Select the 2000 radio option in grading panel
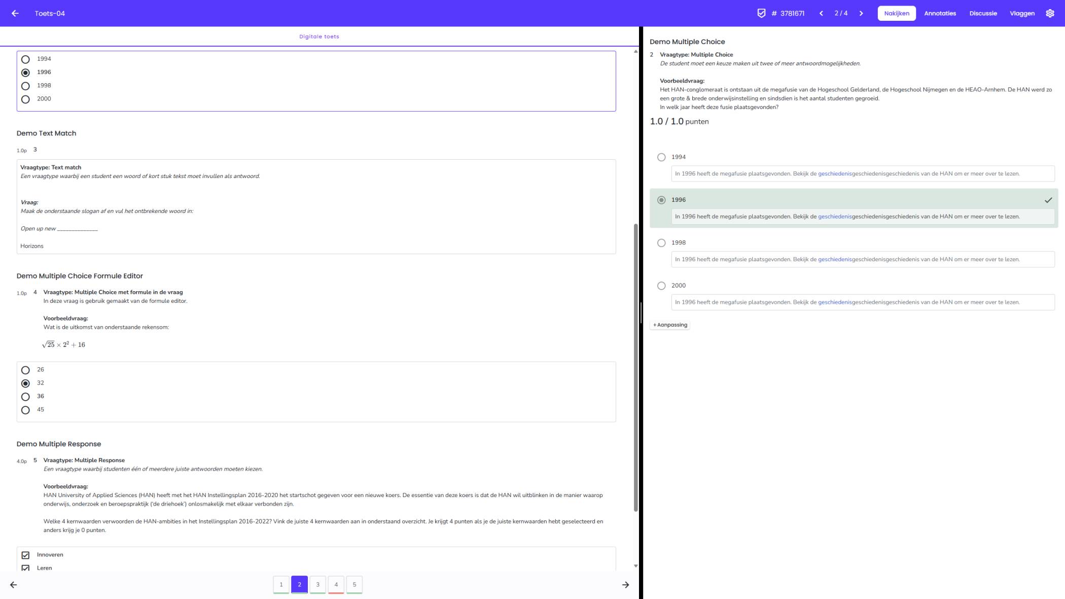Viewport: 1065px width, 599px height. [661, 286]
